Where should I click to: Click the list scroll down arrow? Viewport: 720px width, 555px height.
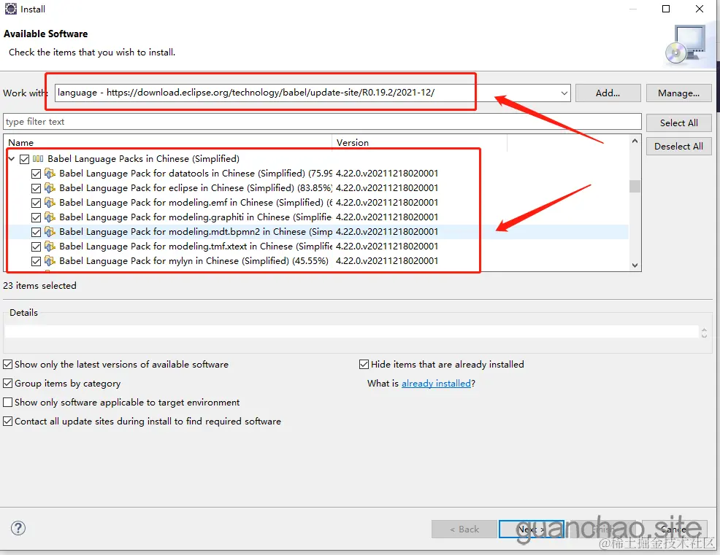[x=635, y=265]
